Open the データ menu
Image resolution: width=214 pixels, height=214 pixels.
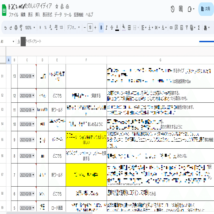click(x=58, y=15)
